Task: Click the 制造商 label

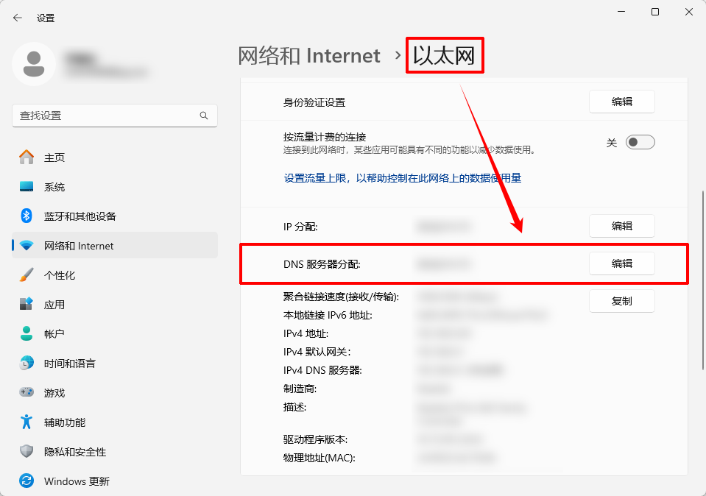Action: tap(300, 389)
